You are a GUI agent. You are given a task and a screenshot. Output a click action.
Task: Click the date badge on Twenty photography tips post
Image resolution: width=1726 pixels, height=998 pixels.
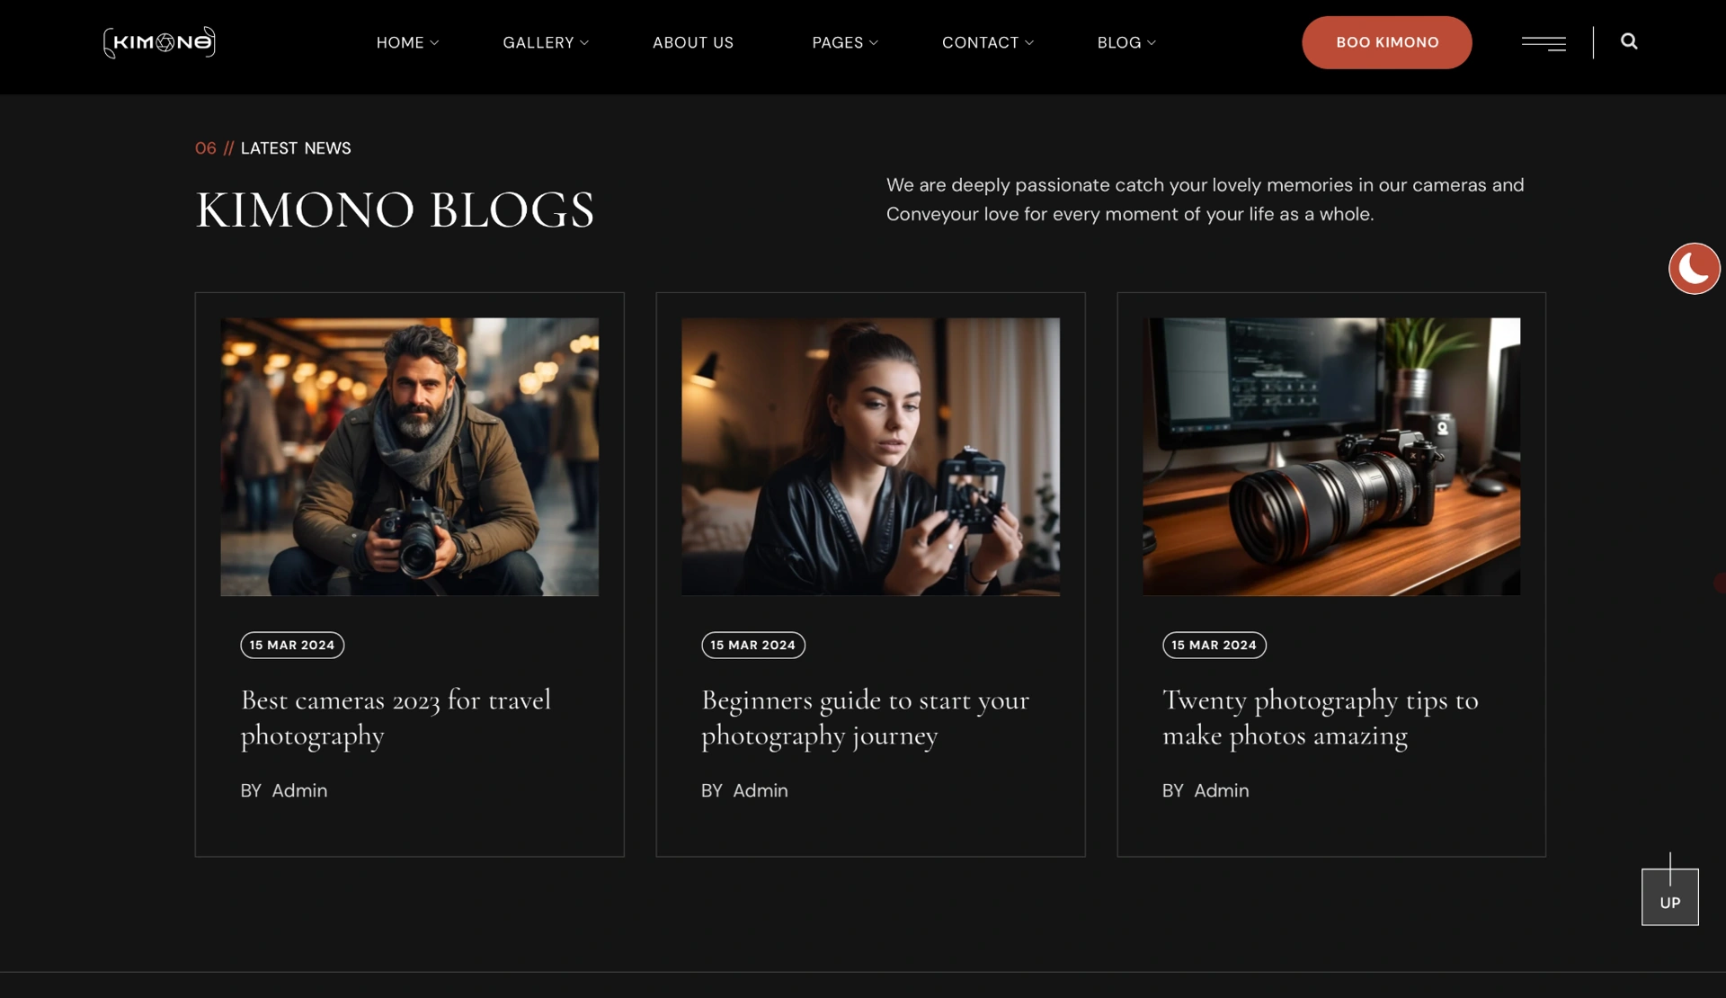coord(1214,645)
